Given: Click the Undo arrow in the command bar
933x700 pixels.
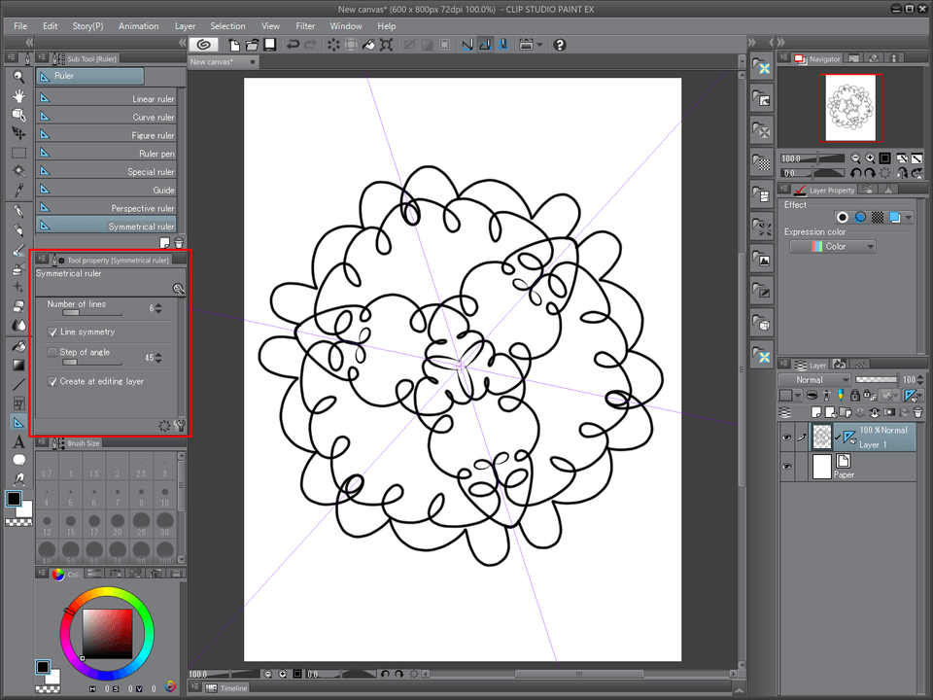Looking at the screenshot, I should point(293,45).
